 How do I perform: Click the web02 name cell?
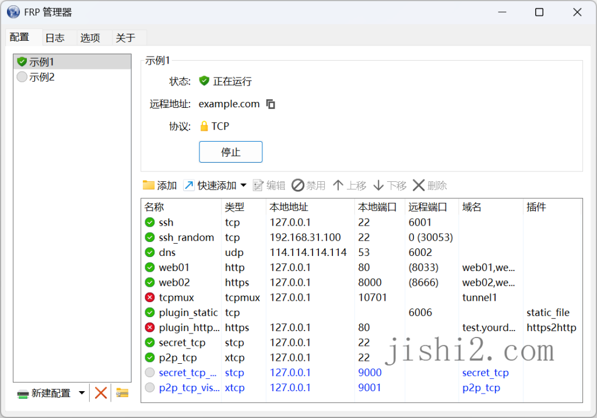174,283
